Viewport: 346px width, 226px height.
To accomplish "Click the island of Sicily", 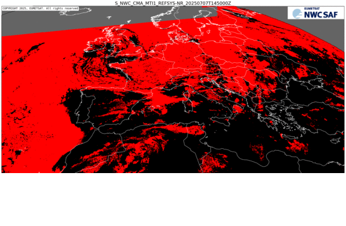I will pyautogui.click(x=221, y=121).
